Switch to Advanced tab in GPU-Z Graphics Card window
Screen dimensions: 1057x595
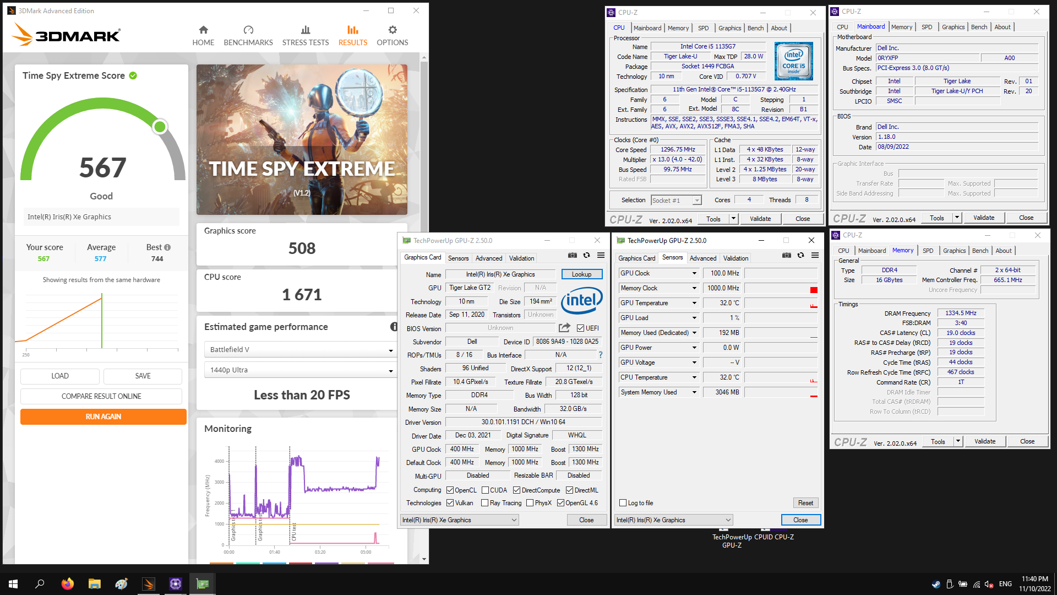click(x=489, y=258)
